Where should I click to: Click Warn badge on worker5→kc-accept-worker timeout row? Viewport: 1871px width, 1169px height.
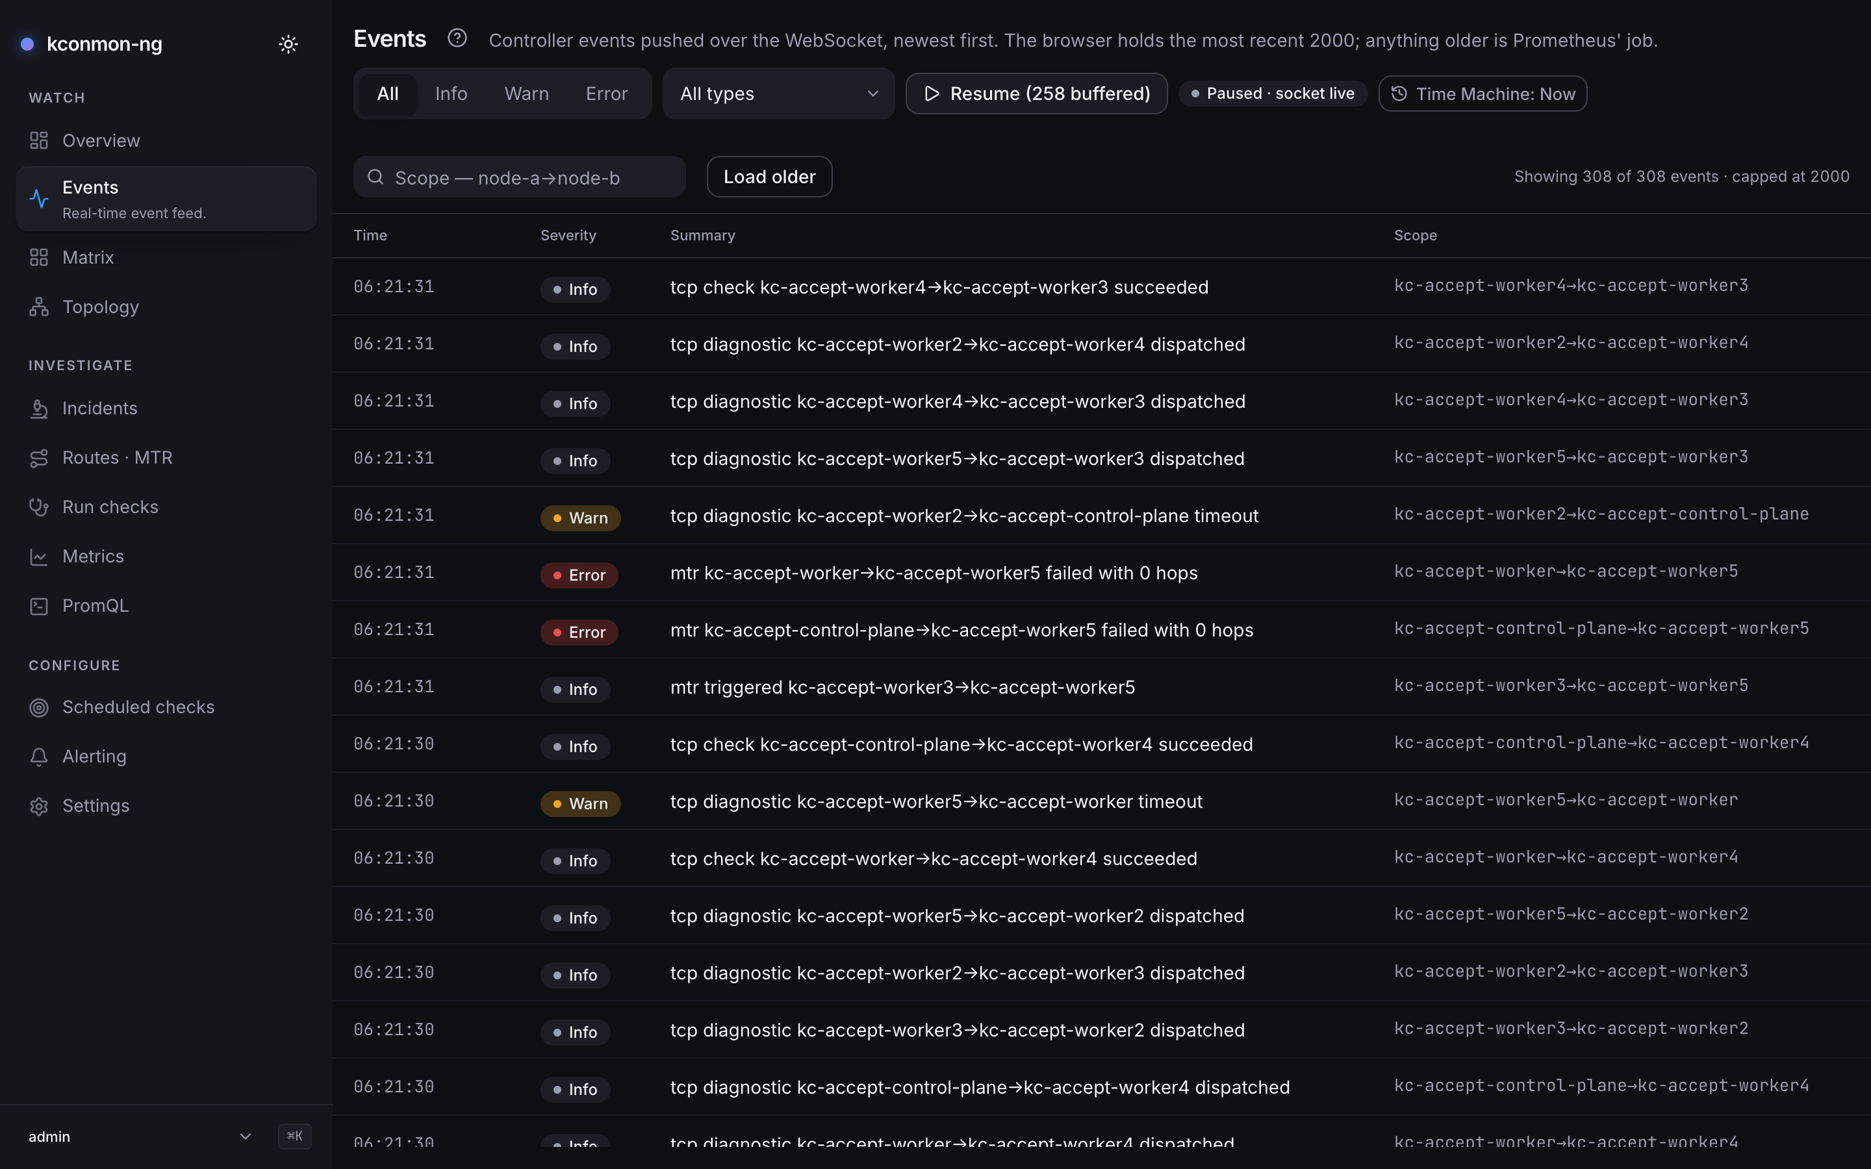[580, 803]
